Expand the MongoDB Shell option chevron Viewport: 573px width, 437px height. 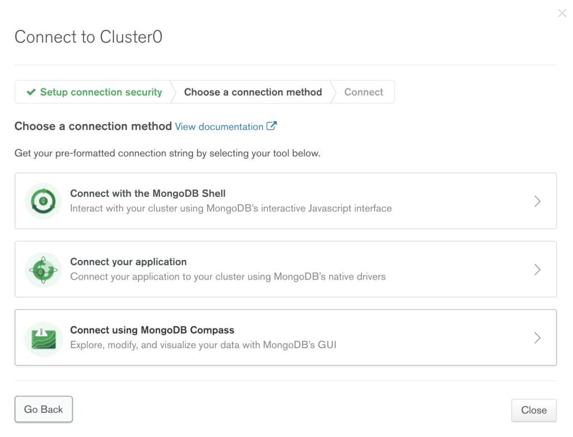(x=537, y=201)
